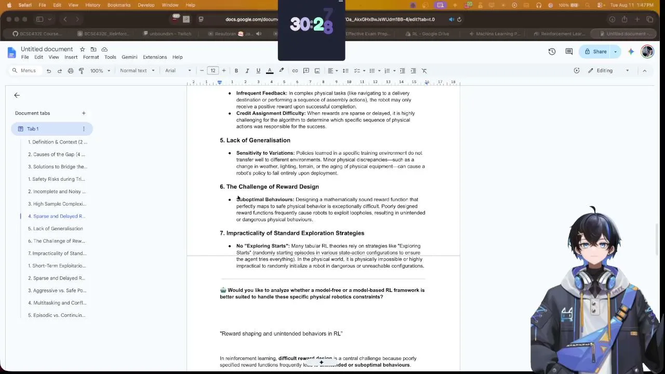
Task: Increase font size with plus button
Action: (224, 71)
